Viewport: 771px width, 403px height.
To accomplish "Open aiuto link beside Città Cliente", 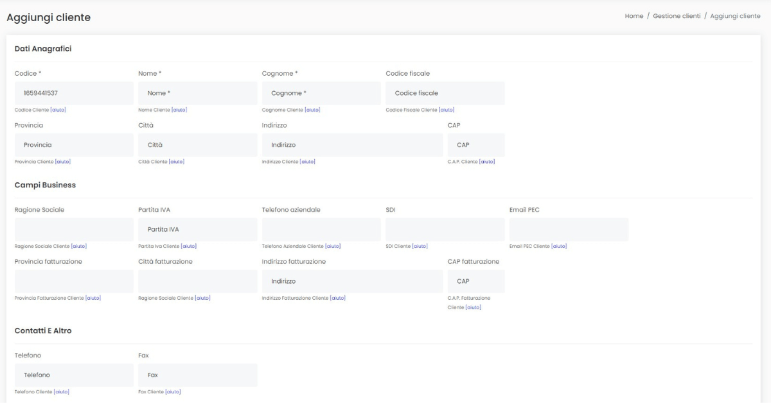I will tap(177, 162).
